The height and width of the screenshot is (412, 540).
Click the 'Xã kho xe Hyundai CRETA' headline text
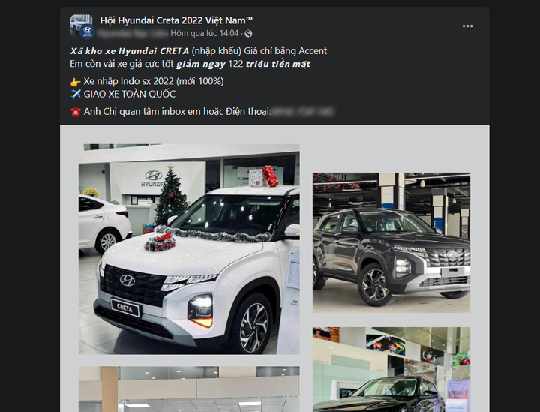(x=130, y=51)
